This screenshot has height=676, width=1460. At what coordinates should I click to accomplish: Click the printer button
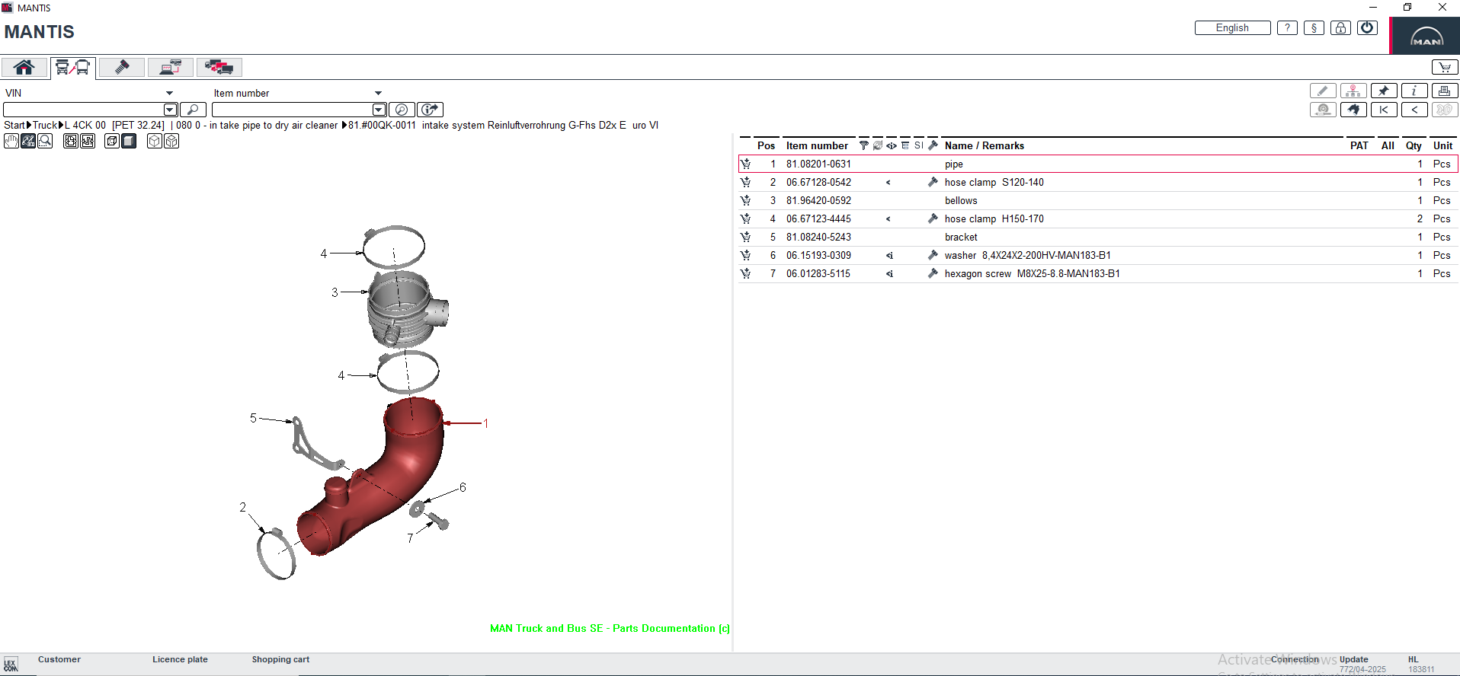coord(1445,91)
